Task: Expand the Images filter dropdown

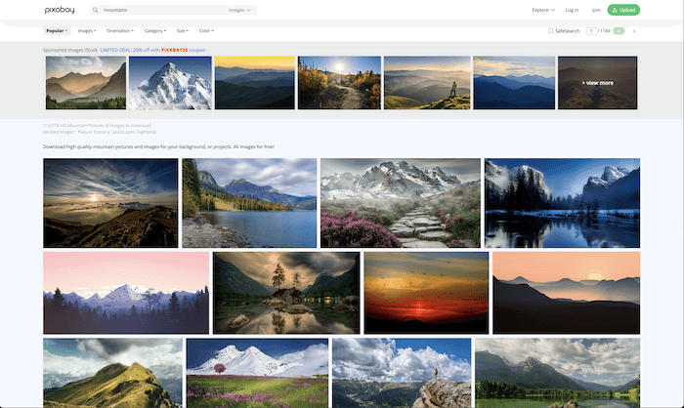Action: pyautogui.click(x=87, y=31)
